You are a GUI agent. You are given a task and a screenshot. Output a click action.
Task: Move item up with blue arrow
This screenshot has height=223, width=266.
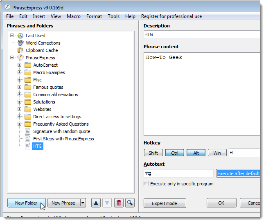(x=96, y=203)
